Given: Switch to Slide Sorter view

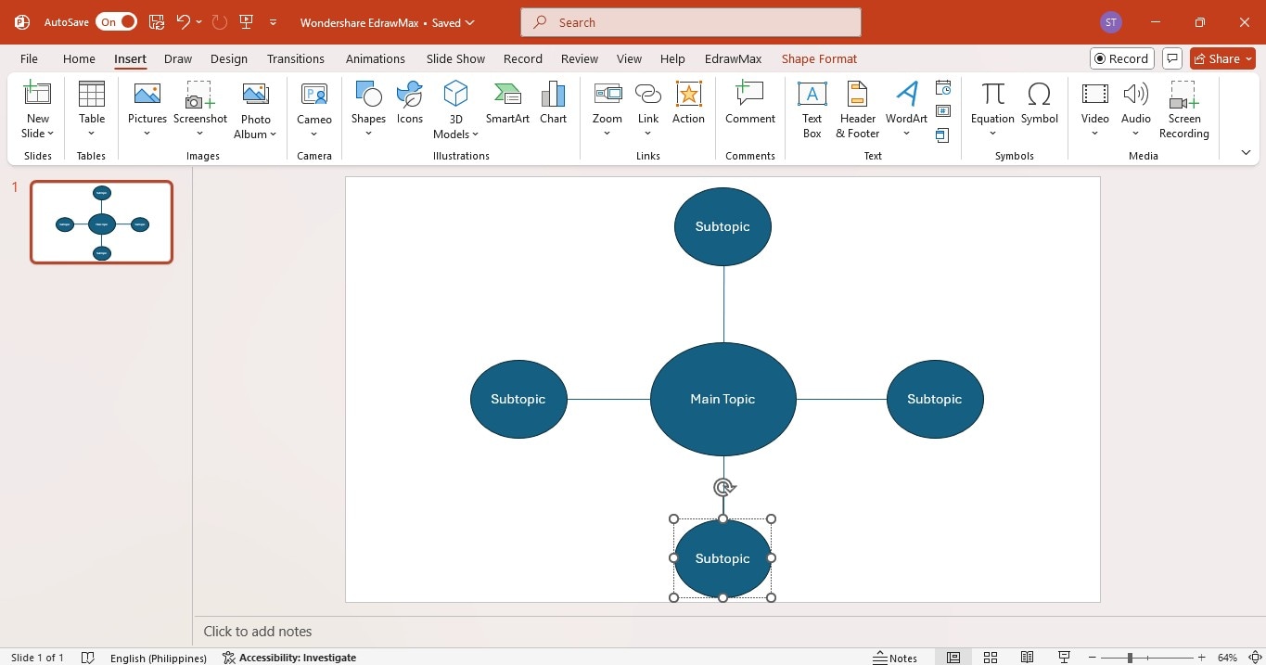Looking at the screenshot, I should (991, 658).
